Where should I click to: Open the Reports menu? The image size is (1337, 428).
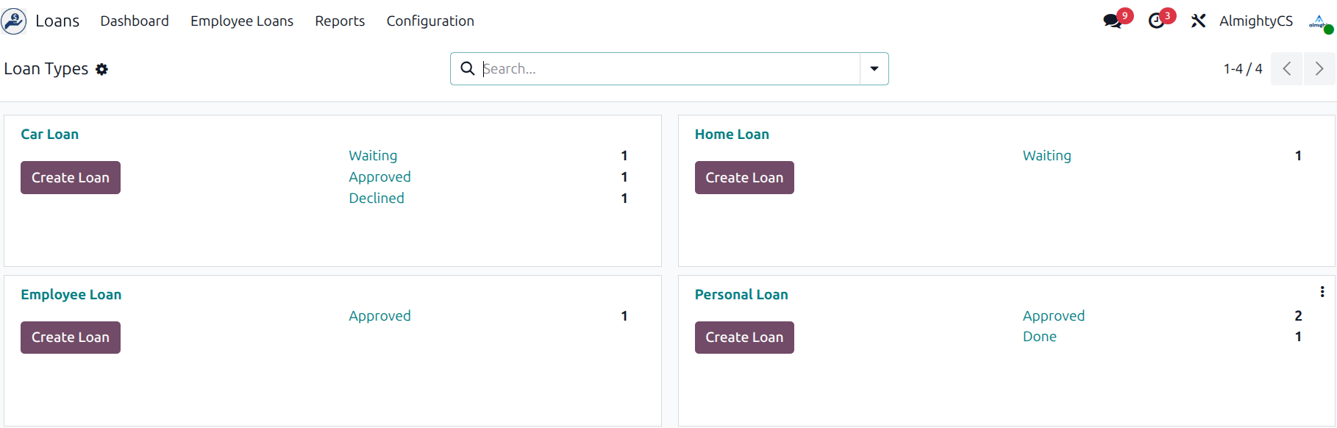pos(340,21)
